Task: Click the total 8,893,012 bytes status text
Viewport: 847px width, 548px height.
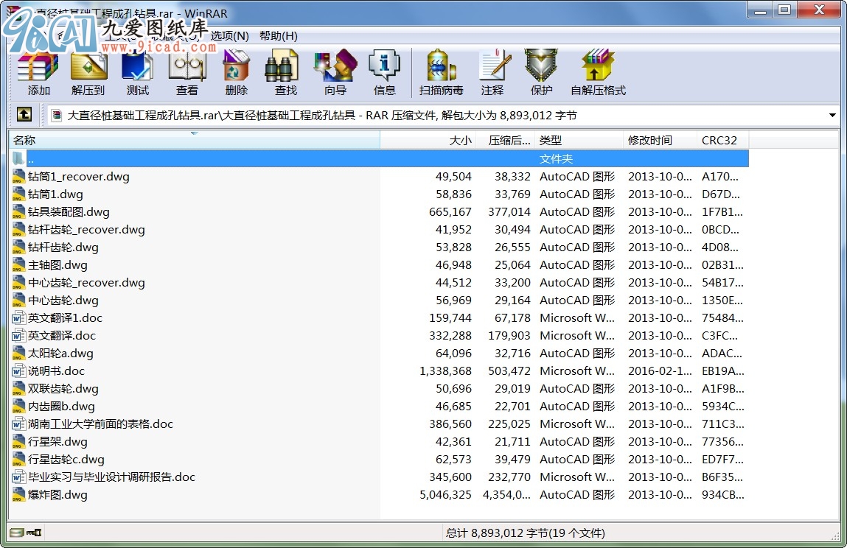Action: click(x=525, y=533)
